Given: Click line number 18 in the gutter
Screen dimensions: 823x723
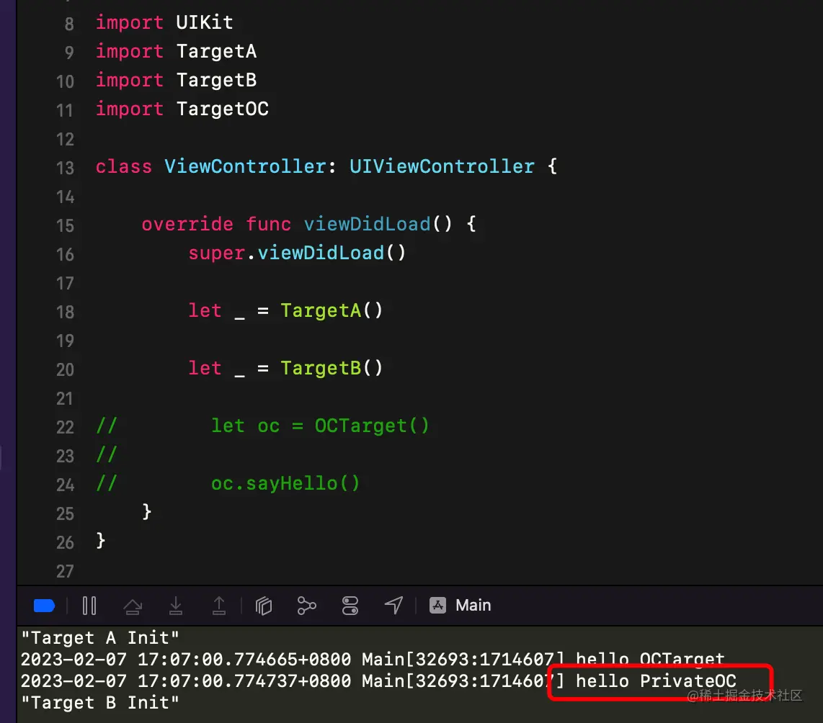Looking at the screenshot, I should click(65, 312).
